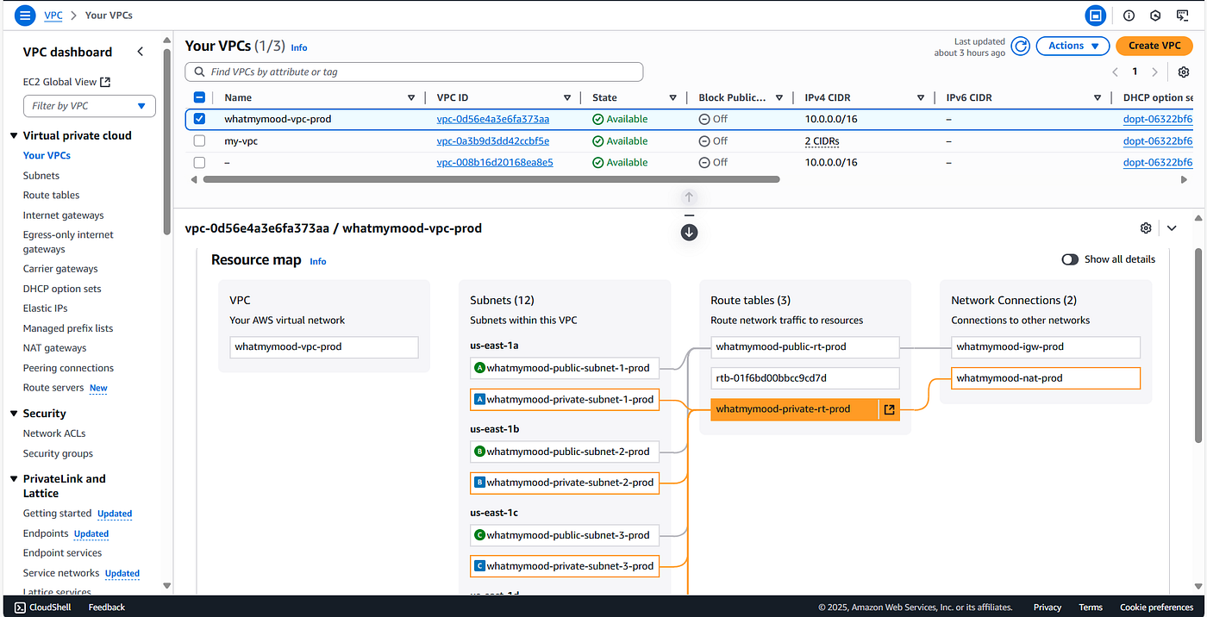This screenshot has height=617, width=1207.
Task: Click the down arrow on the panel splitter
Action: coord(689,233)
